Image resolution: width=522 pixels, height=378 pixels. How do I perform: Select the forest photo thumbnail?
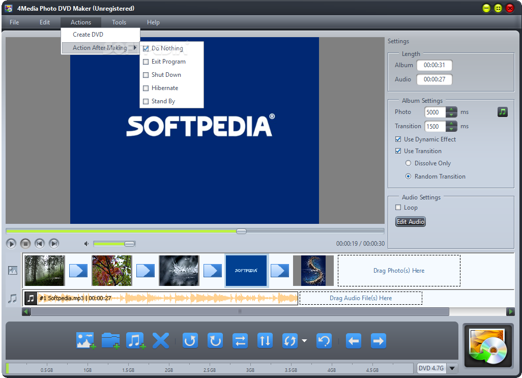coord(45,271)
